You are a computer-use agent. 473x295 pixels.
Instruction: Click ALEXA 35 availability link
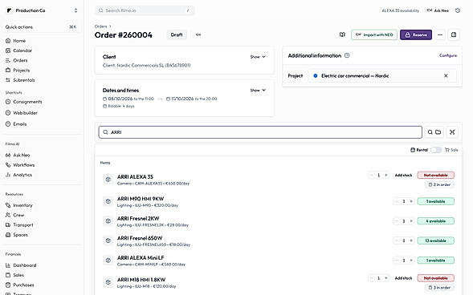[x=400, y=10]
